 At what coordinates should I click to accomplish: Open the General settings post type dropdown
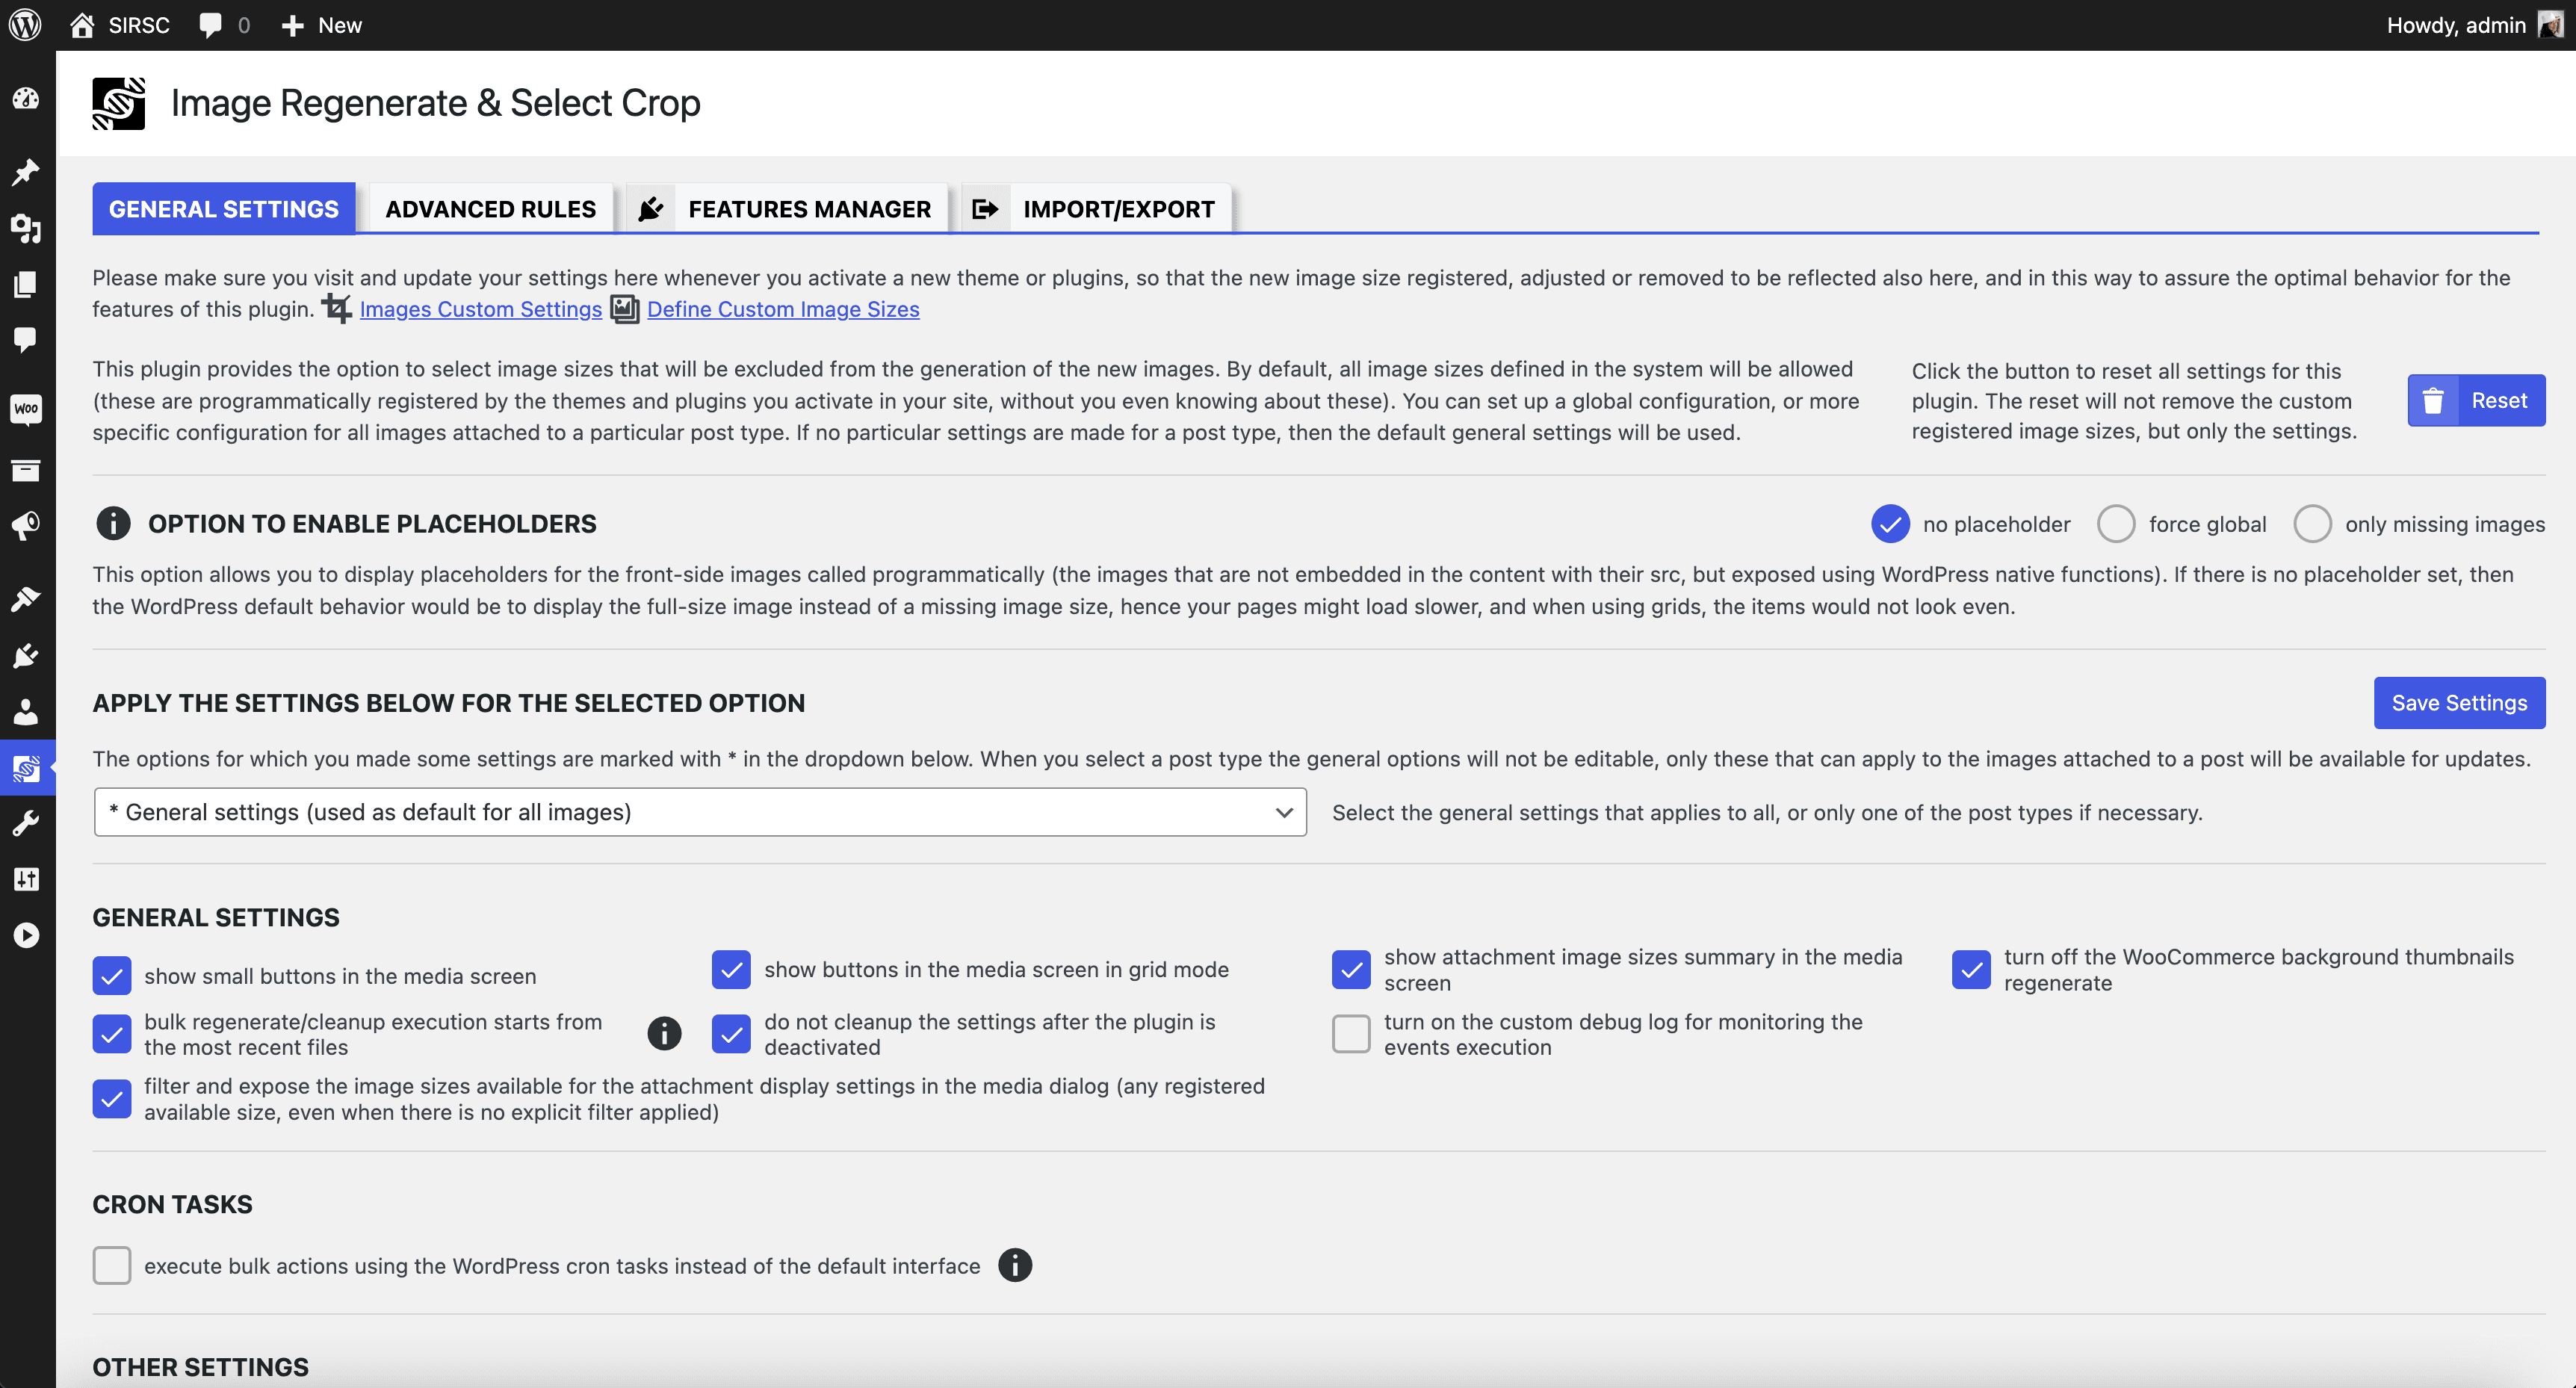click(699, 811)
